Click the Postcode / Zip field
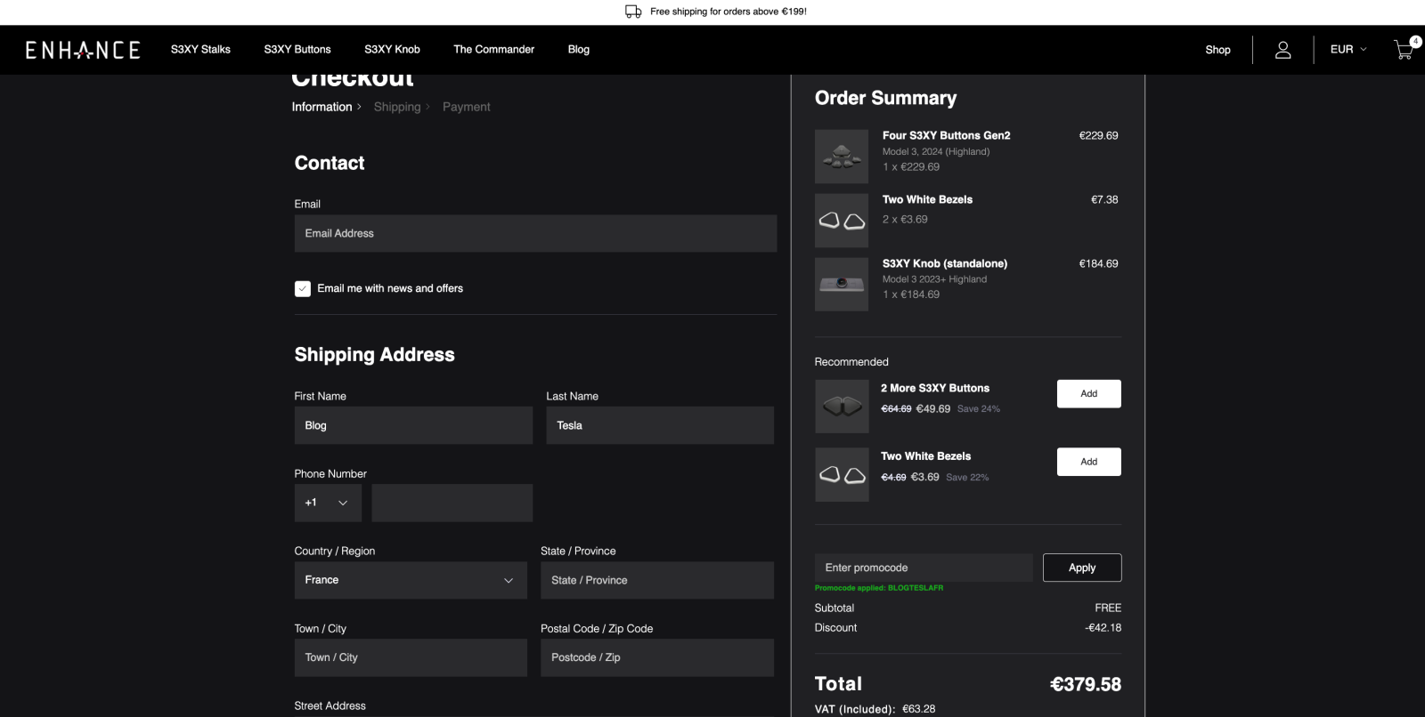This screenshot has height=717, width=1425. [657, 657]
